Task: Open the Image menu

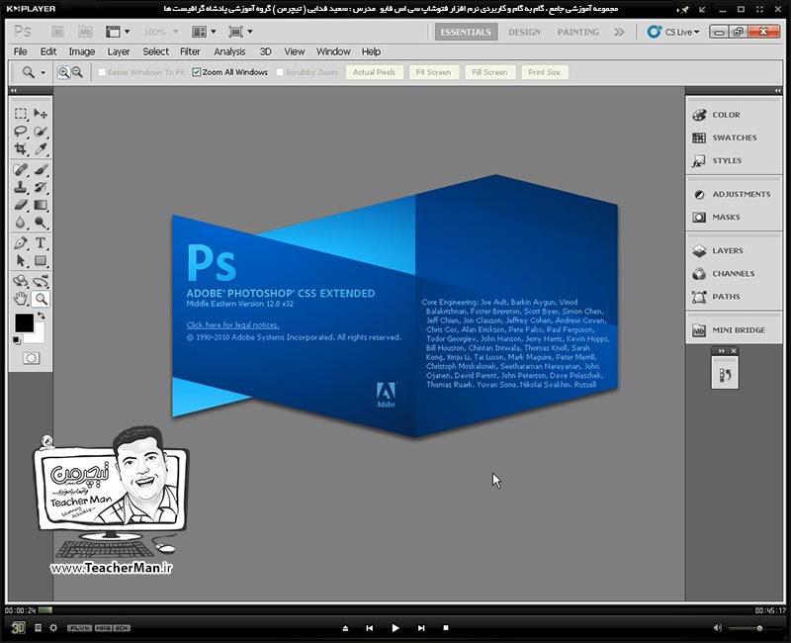Action: 82,51
